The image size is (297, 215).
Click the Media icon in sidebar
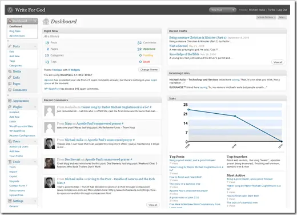click(10, 71)
